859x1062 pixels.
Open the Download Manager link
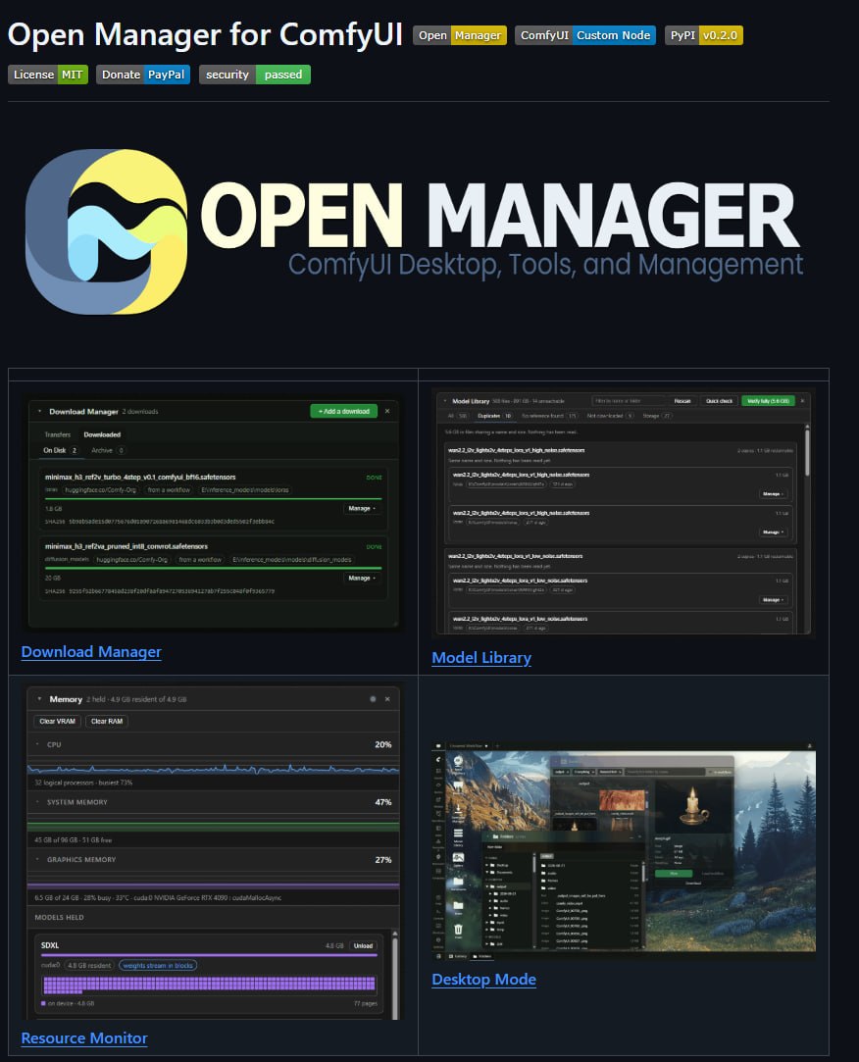(x=91, y=651)
